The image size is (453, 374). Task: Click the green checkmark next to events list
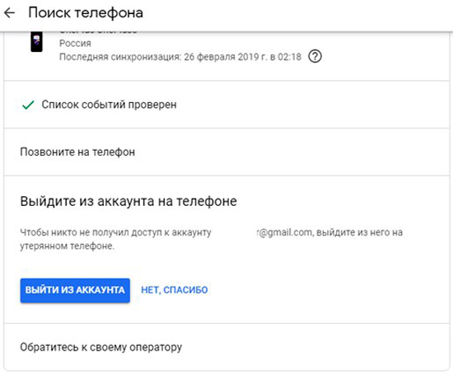click(28, 105)
